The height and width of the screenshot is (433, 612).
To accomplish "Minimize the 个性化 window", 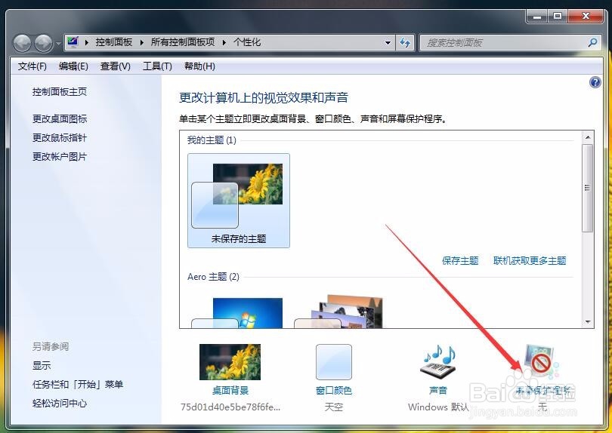I will click(x=537, y=17).
